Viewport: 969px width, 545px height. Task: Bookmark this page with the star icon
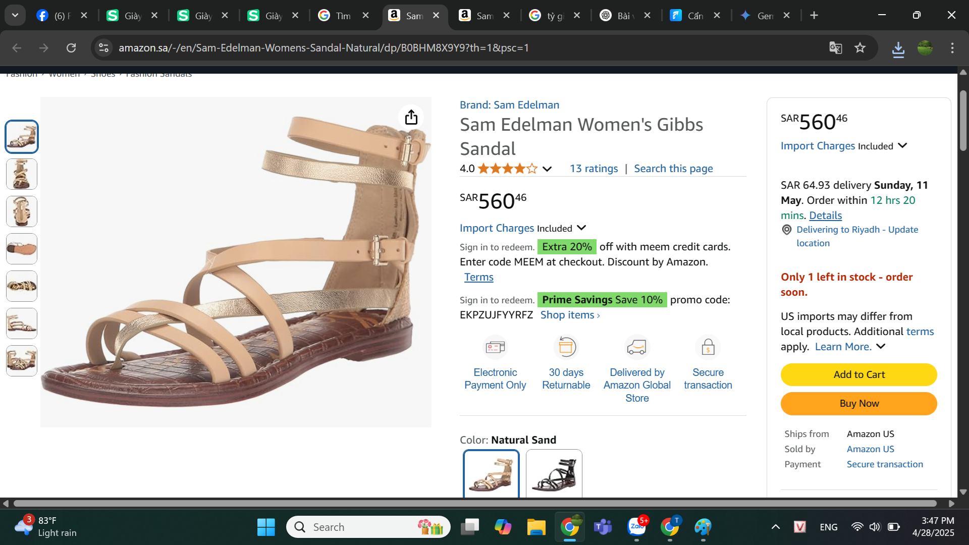pyautogui.click(x=860, y=48)
